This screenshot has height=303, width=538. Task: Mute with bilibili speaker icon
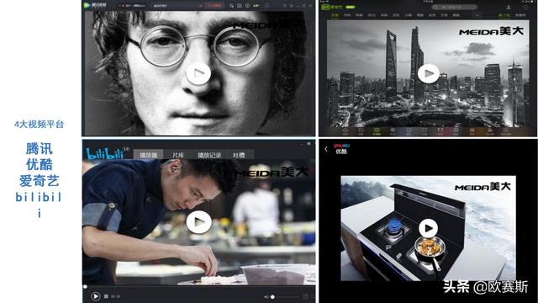[266, 297]
